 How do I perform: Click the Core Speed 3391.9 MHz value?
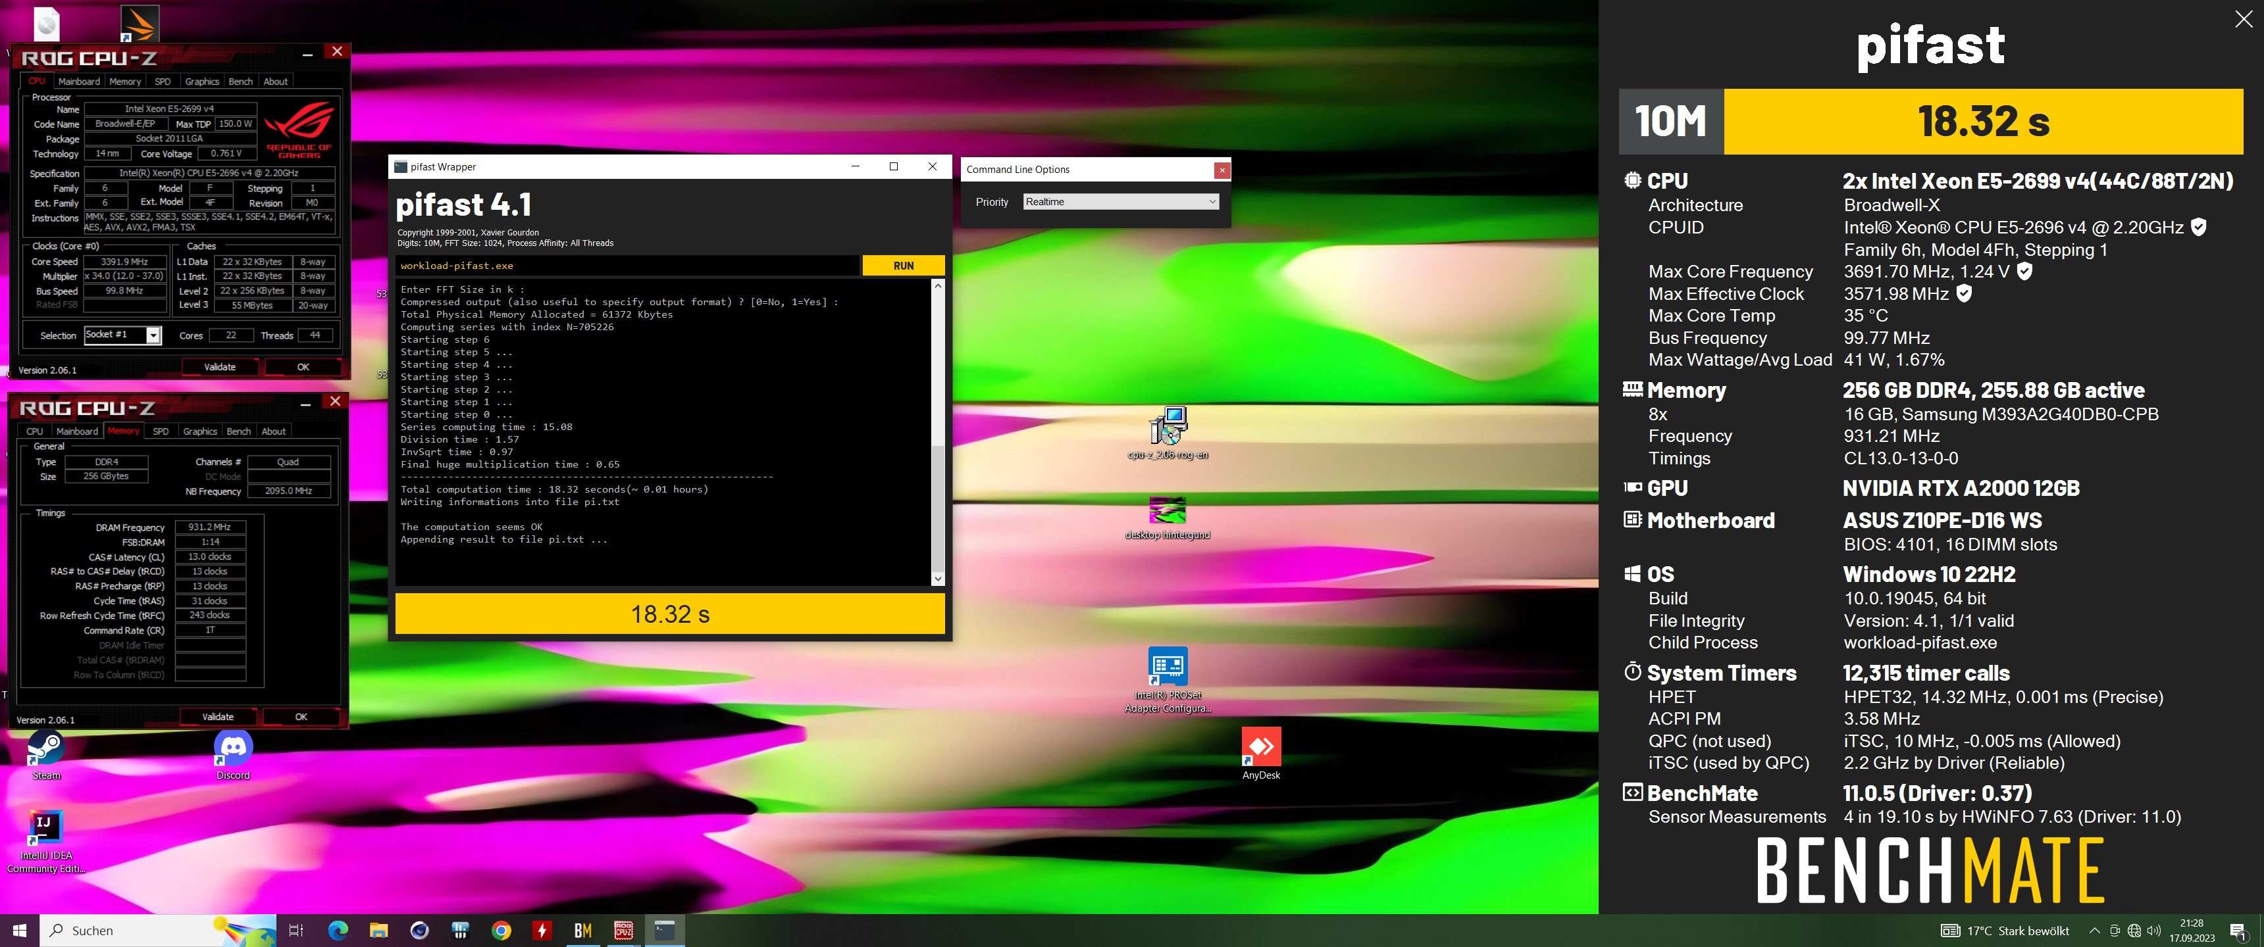pos(125,262)
